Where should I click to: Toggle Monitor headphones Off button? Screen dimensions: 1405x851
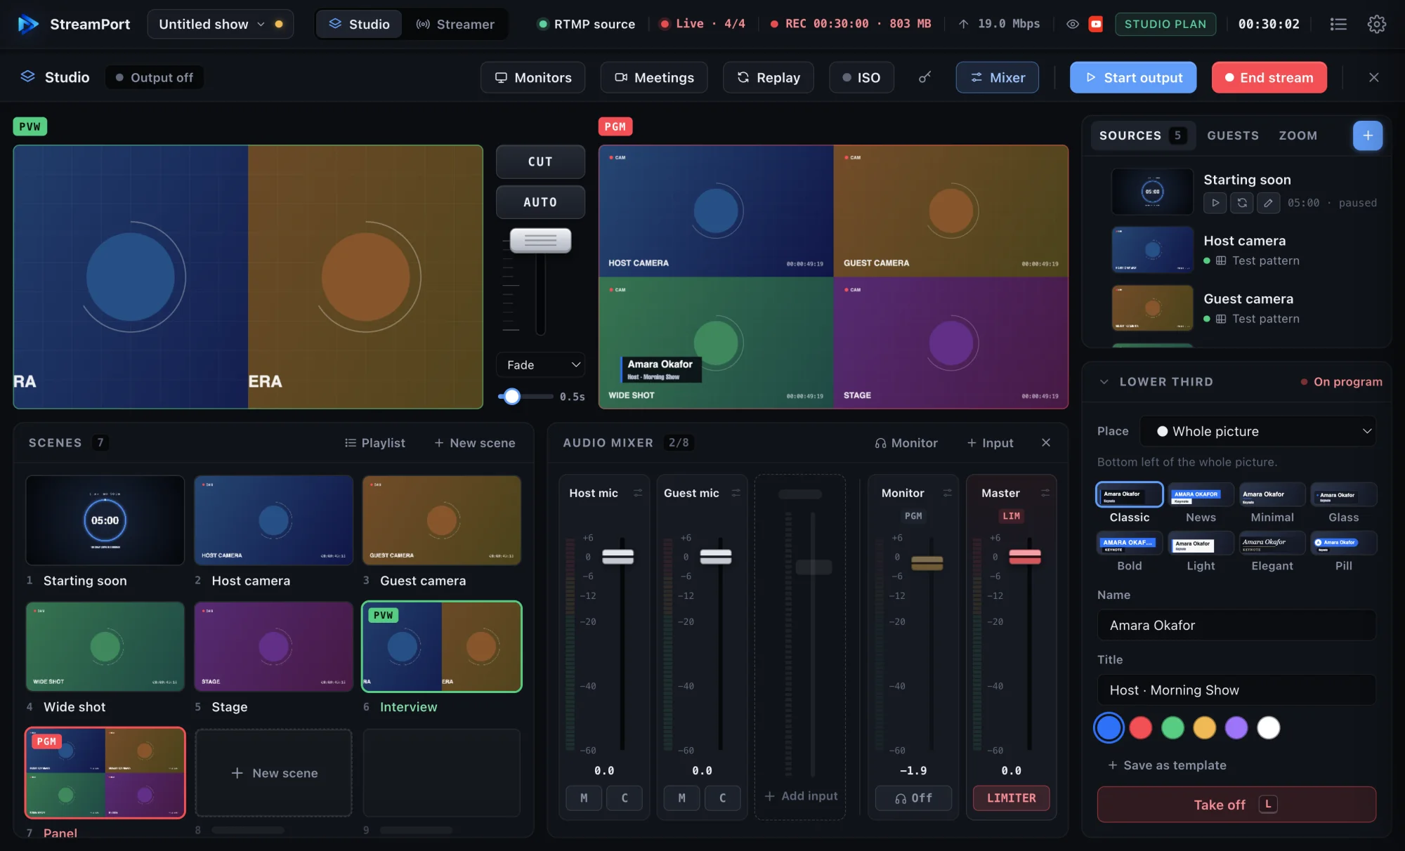click(x=913, y=798)
